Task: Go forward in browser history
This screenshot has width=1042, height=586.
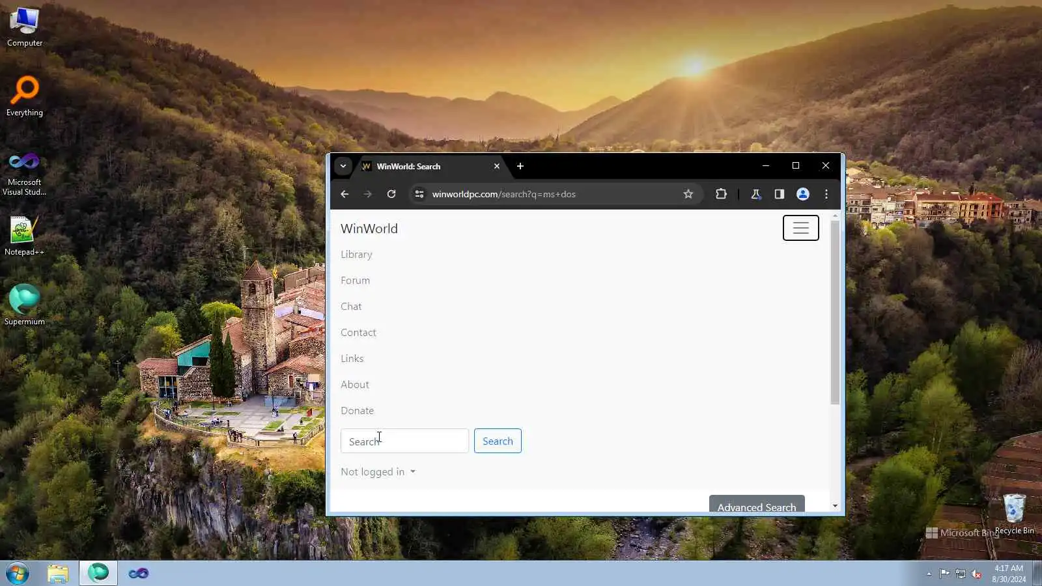Action: tap(368, 194)
